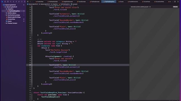Open the Breakpoint navigator icon
Image resolution: width=181 pixels, height=101 pixels.
pyautogui.click(x=22, y=2)
